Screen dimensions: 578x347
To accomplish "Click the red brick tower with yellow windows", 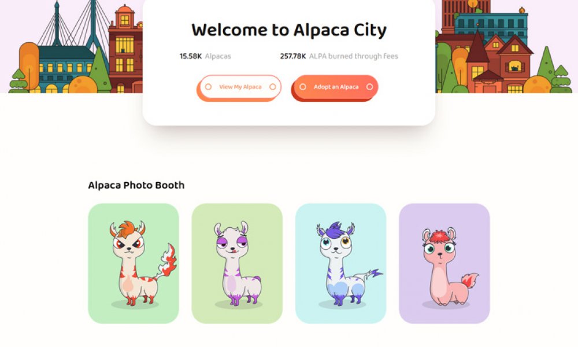I will click(125, 50).
